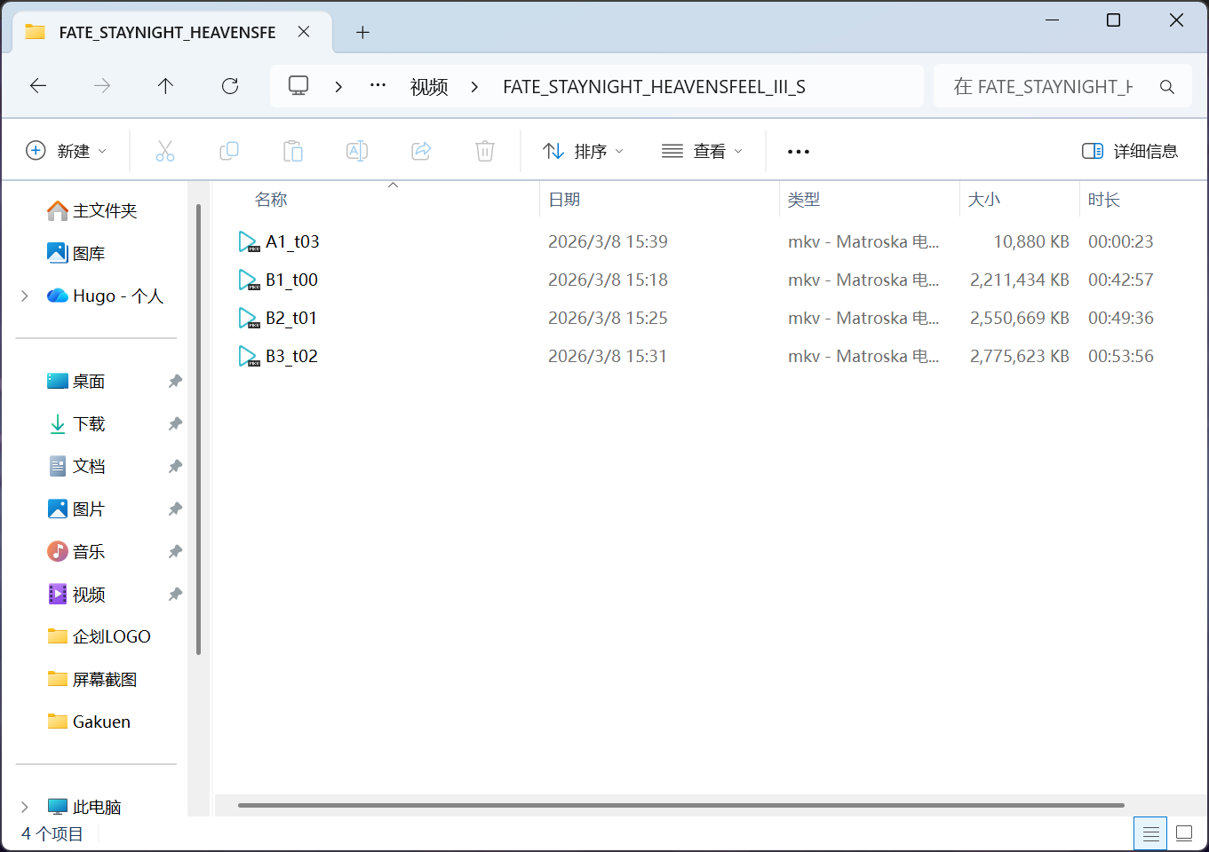Go back with the left arrow
1209x852 pixels.
(38, 86)
